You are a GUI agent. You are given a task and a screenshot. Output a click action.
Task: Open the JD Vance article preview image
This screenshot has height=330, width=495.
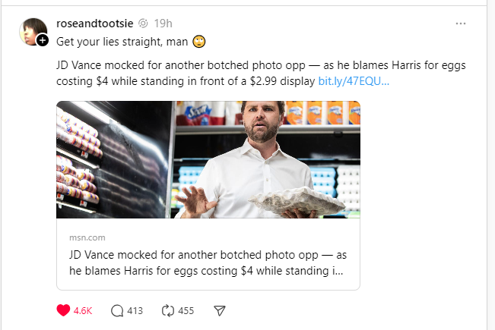coord(208,159)
